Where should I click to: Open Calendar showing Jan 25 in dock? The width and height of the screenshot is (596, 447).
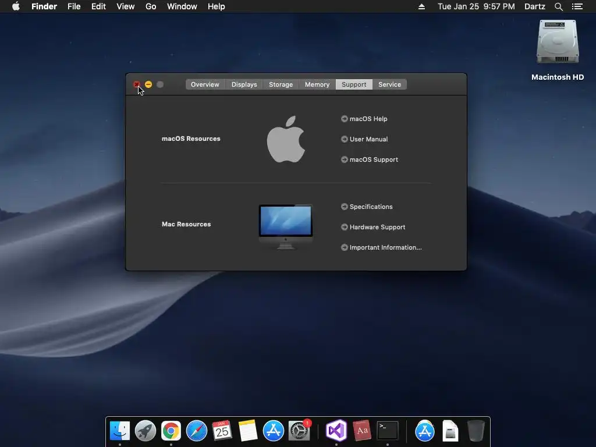(x=222, y=431)
